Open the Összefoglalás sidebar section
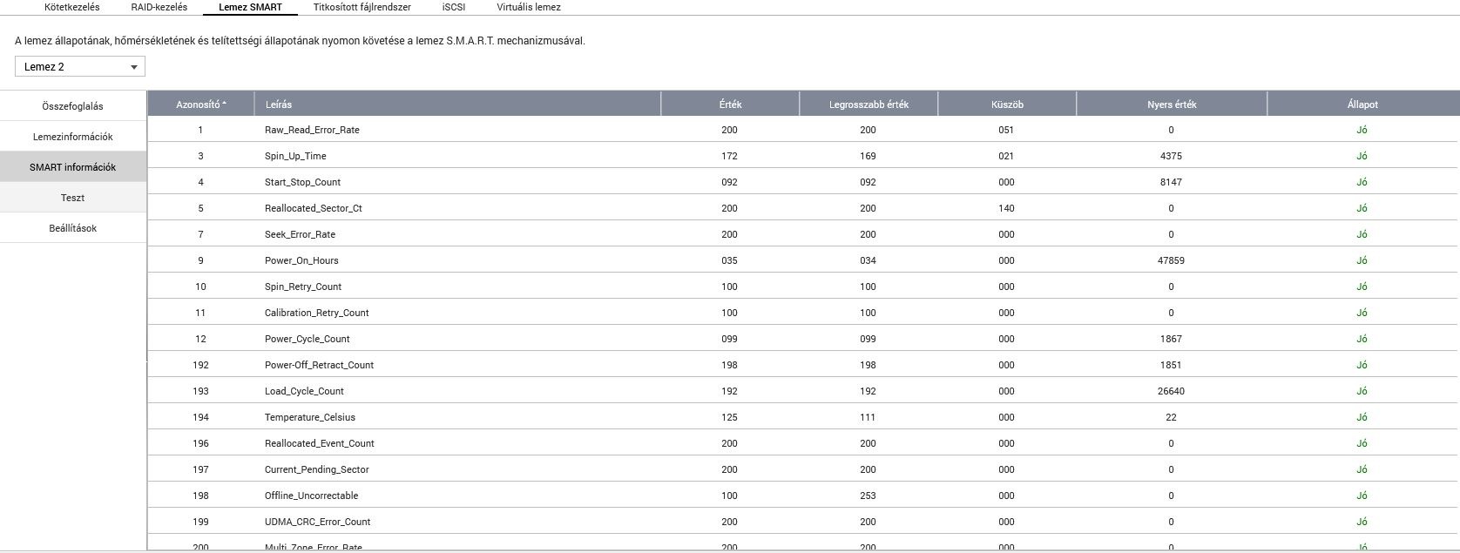 tap(73, 106)
